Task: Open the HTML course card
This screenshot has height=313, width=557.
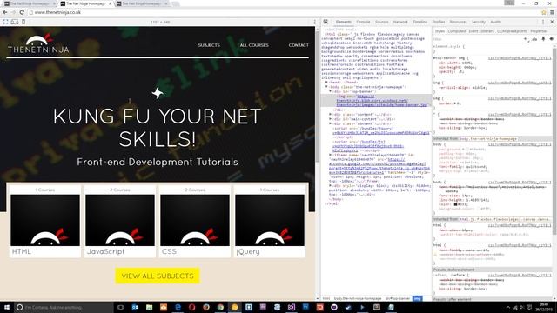Action: [x=45, y=221]
